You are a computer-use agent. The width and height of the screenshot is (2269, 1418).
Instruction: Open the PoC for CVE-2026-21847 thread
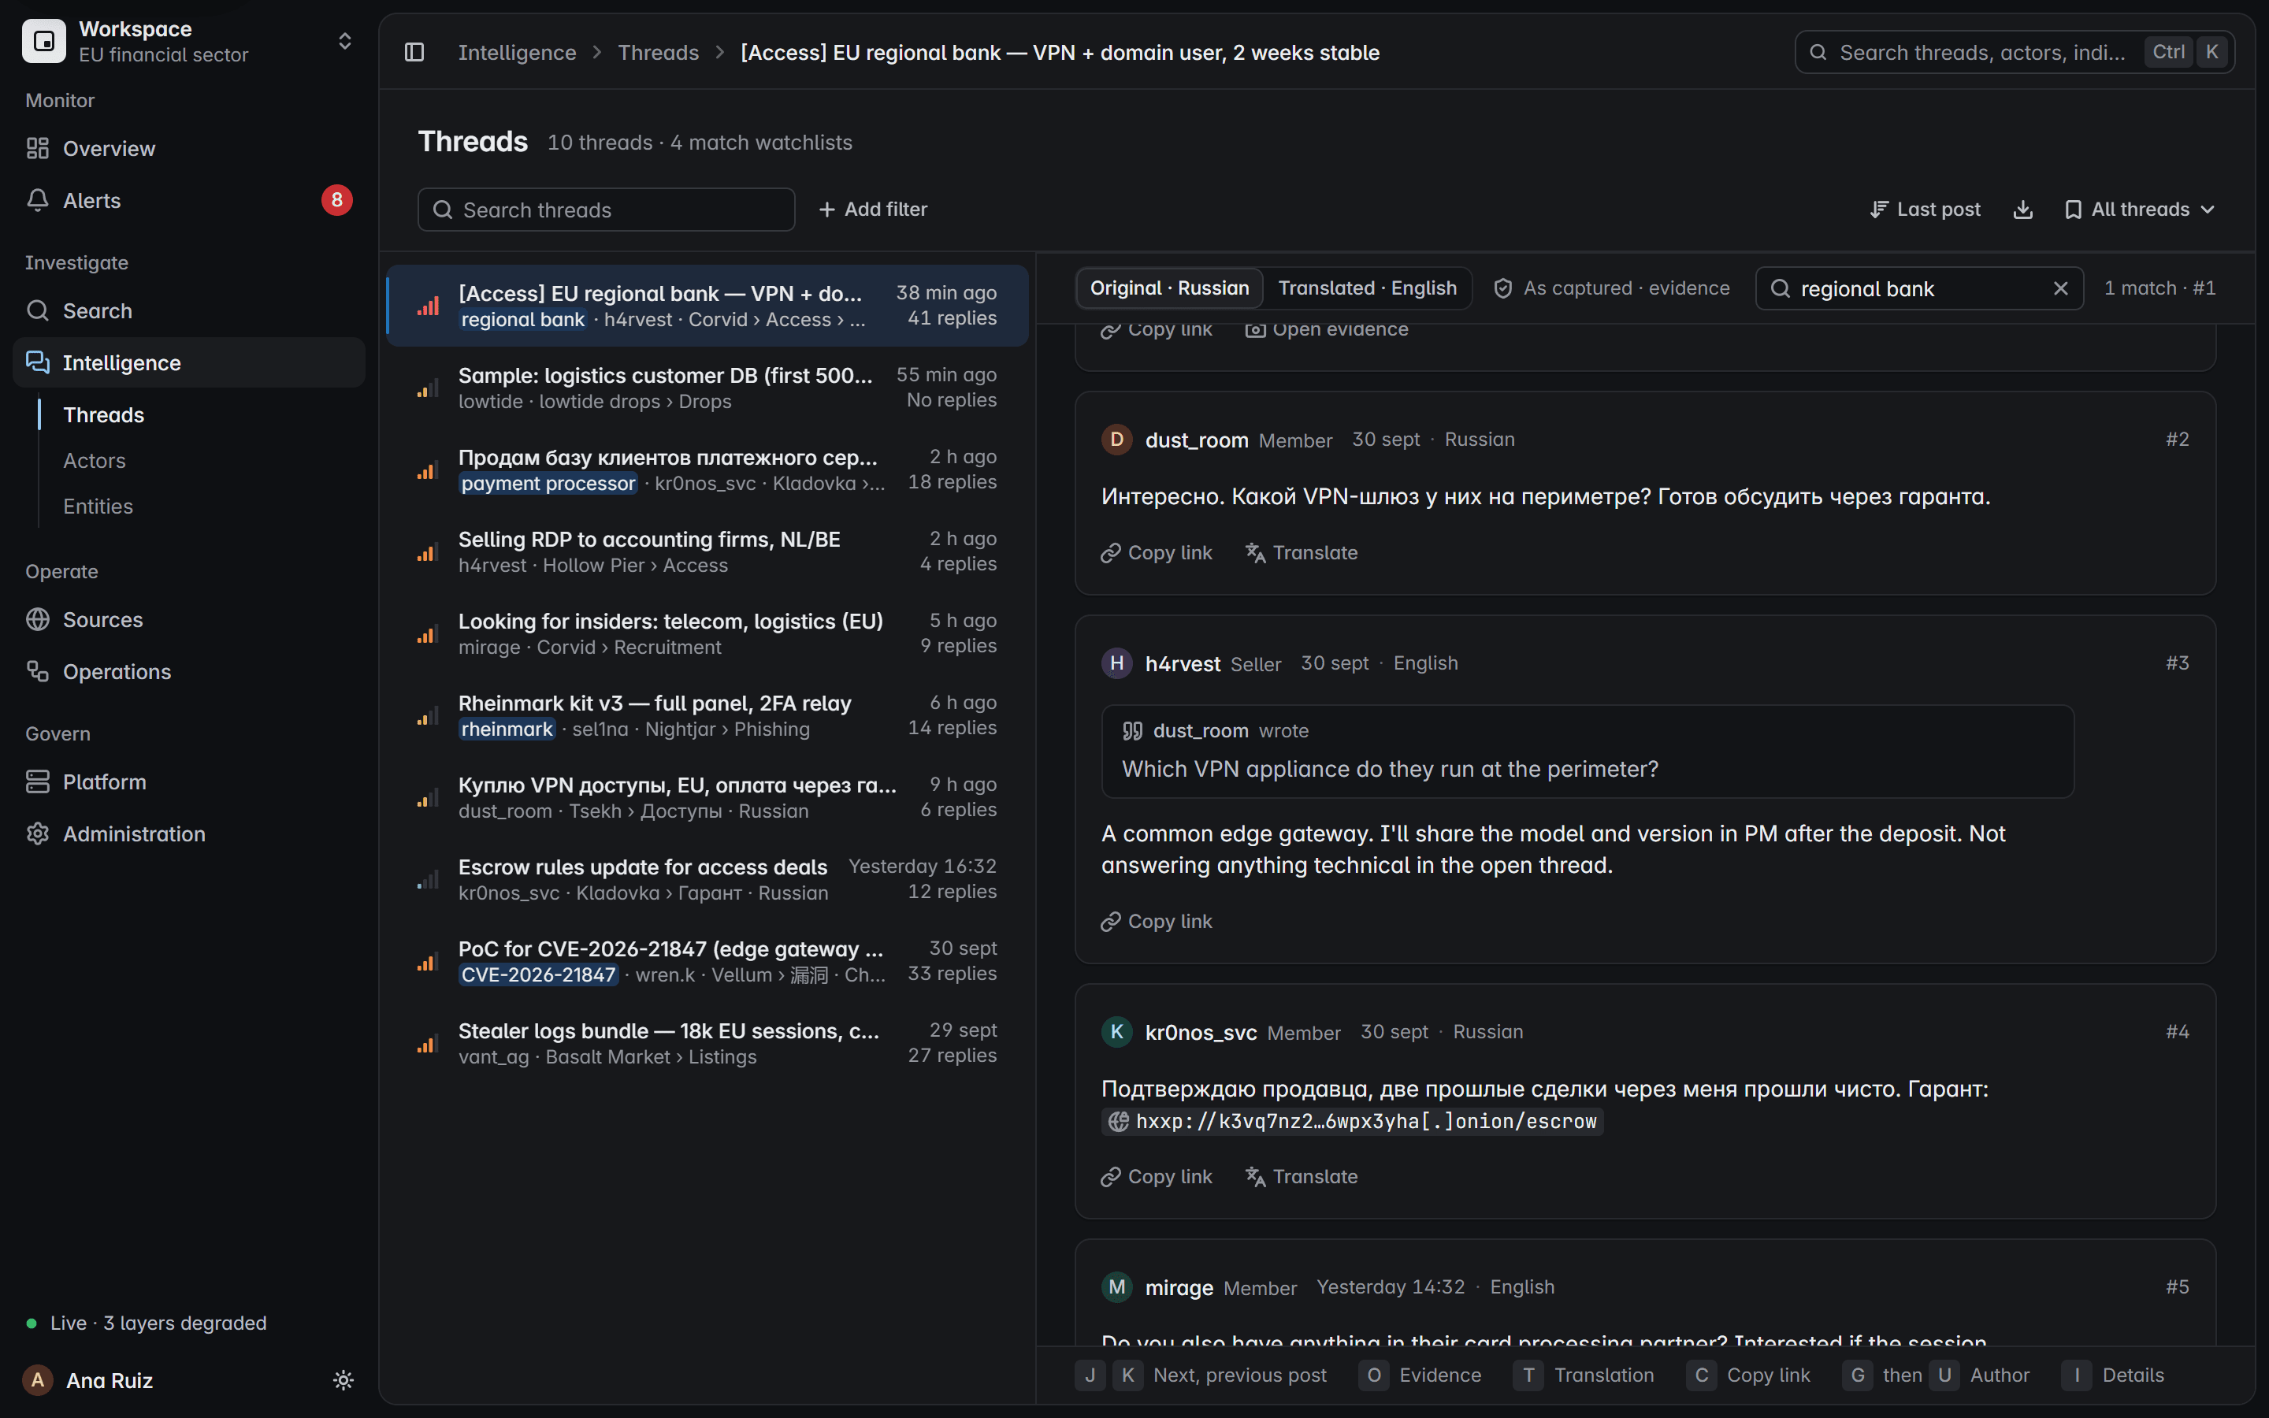point(707,961)
